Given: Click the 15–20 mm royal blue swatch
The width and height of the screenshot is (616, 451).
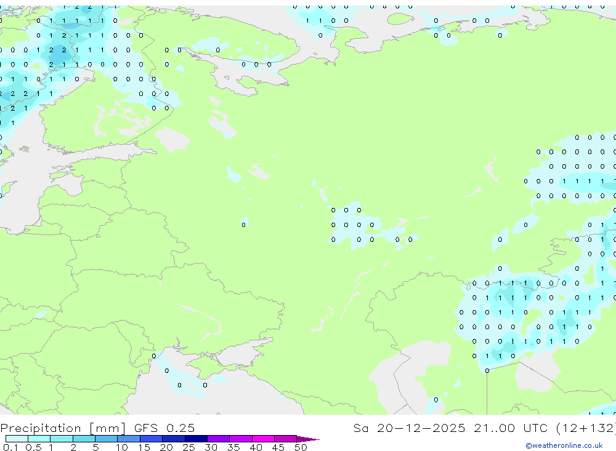Looking at the screenshot, I should (x=152, y=439).
